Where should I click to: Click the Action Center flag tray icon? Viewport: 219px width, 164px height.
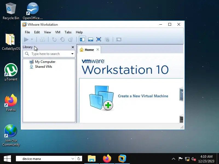tap(180, 159)
